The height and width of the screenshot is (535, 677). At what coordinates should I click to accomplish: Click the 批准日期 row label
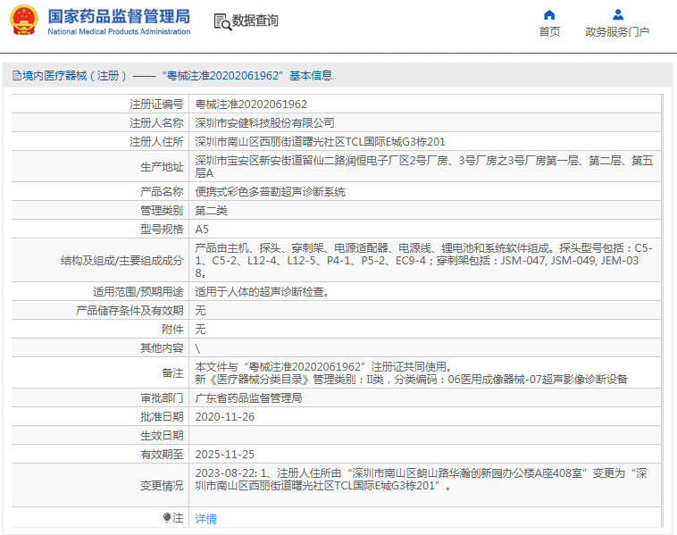click(x=162, y=417)
